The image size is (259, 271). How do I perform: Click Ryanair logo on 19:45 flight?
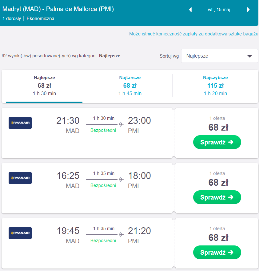click(20, 233)
